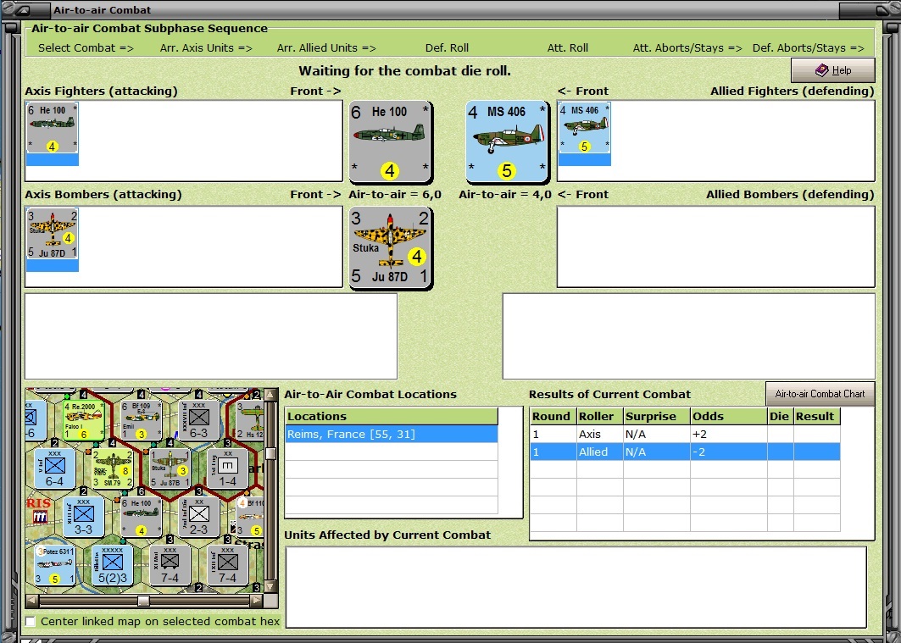Click the 5(2)3 army unit on map

pyautogui.click(x=112, y=565)
